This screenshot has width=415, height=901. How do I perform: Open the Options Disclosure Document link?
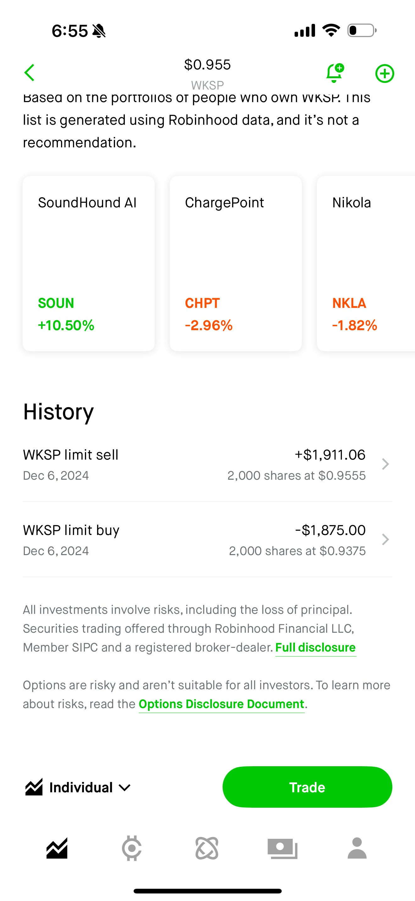tap(222, 704)
